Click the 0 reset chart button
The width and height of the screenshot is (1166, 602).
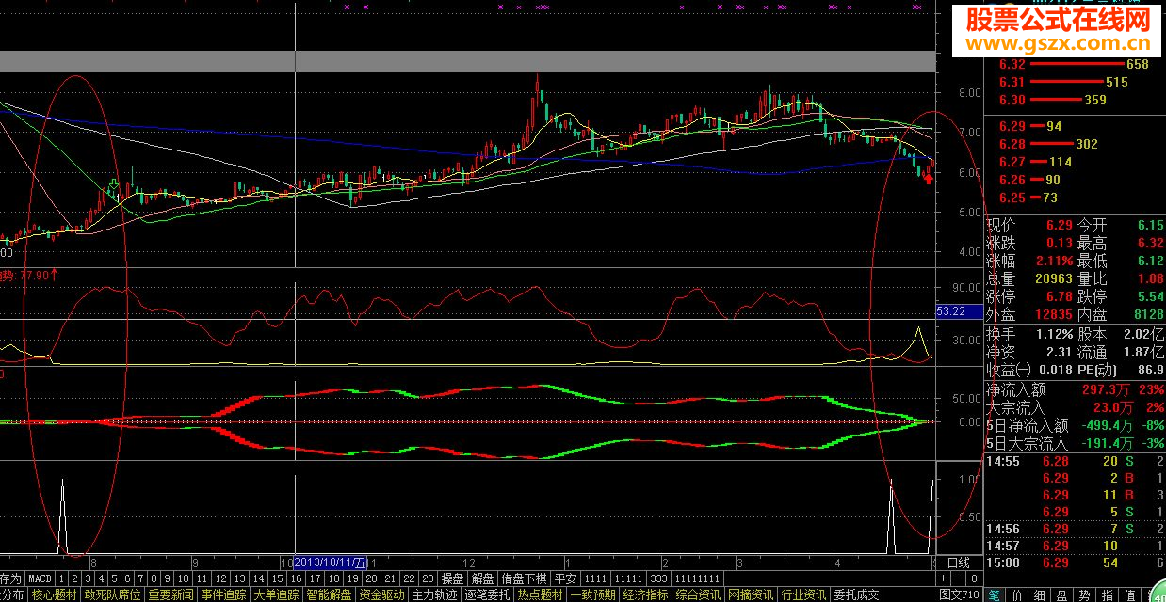pyautogui.click(x=974, y=578)
